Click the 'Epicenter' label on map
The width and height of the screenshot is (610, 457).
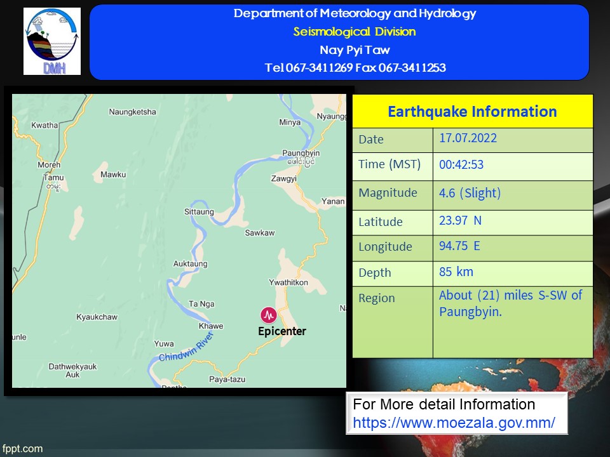tap(282, 331)
